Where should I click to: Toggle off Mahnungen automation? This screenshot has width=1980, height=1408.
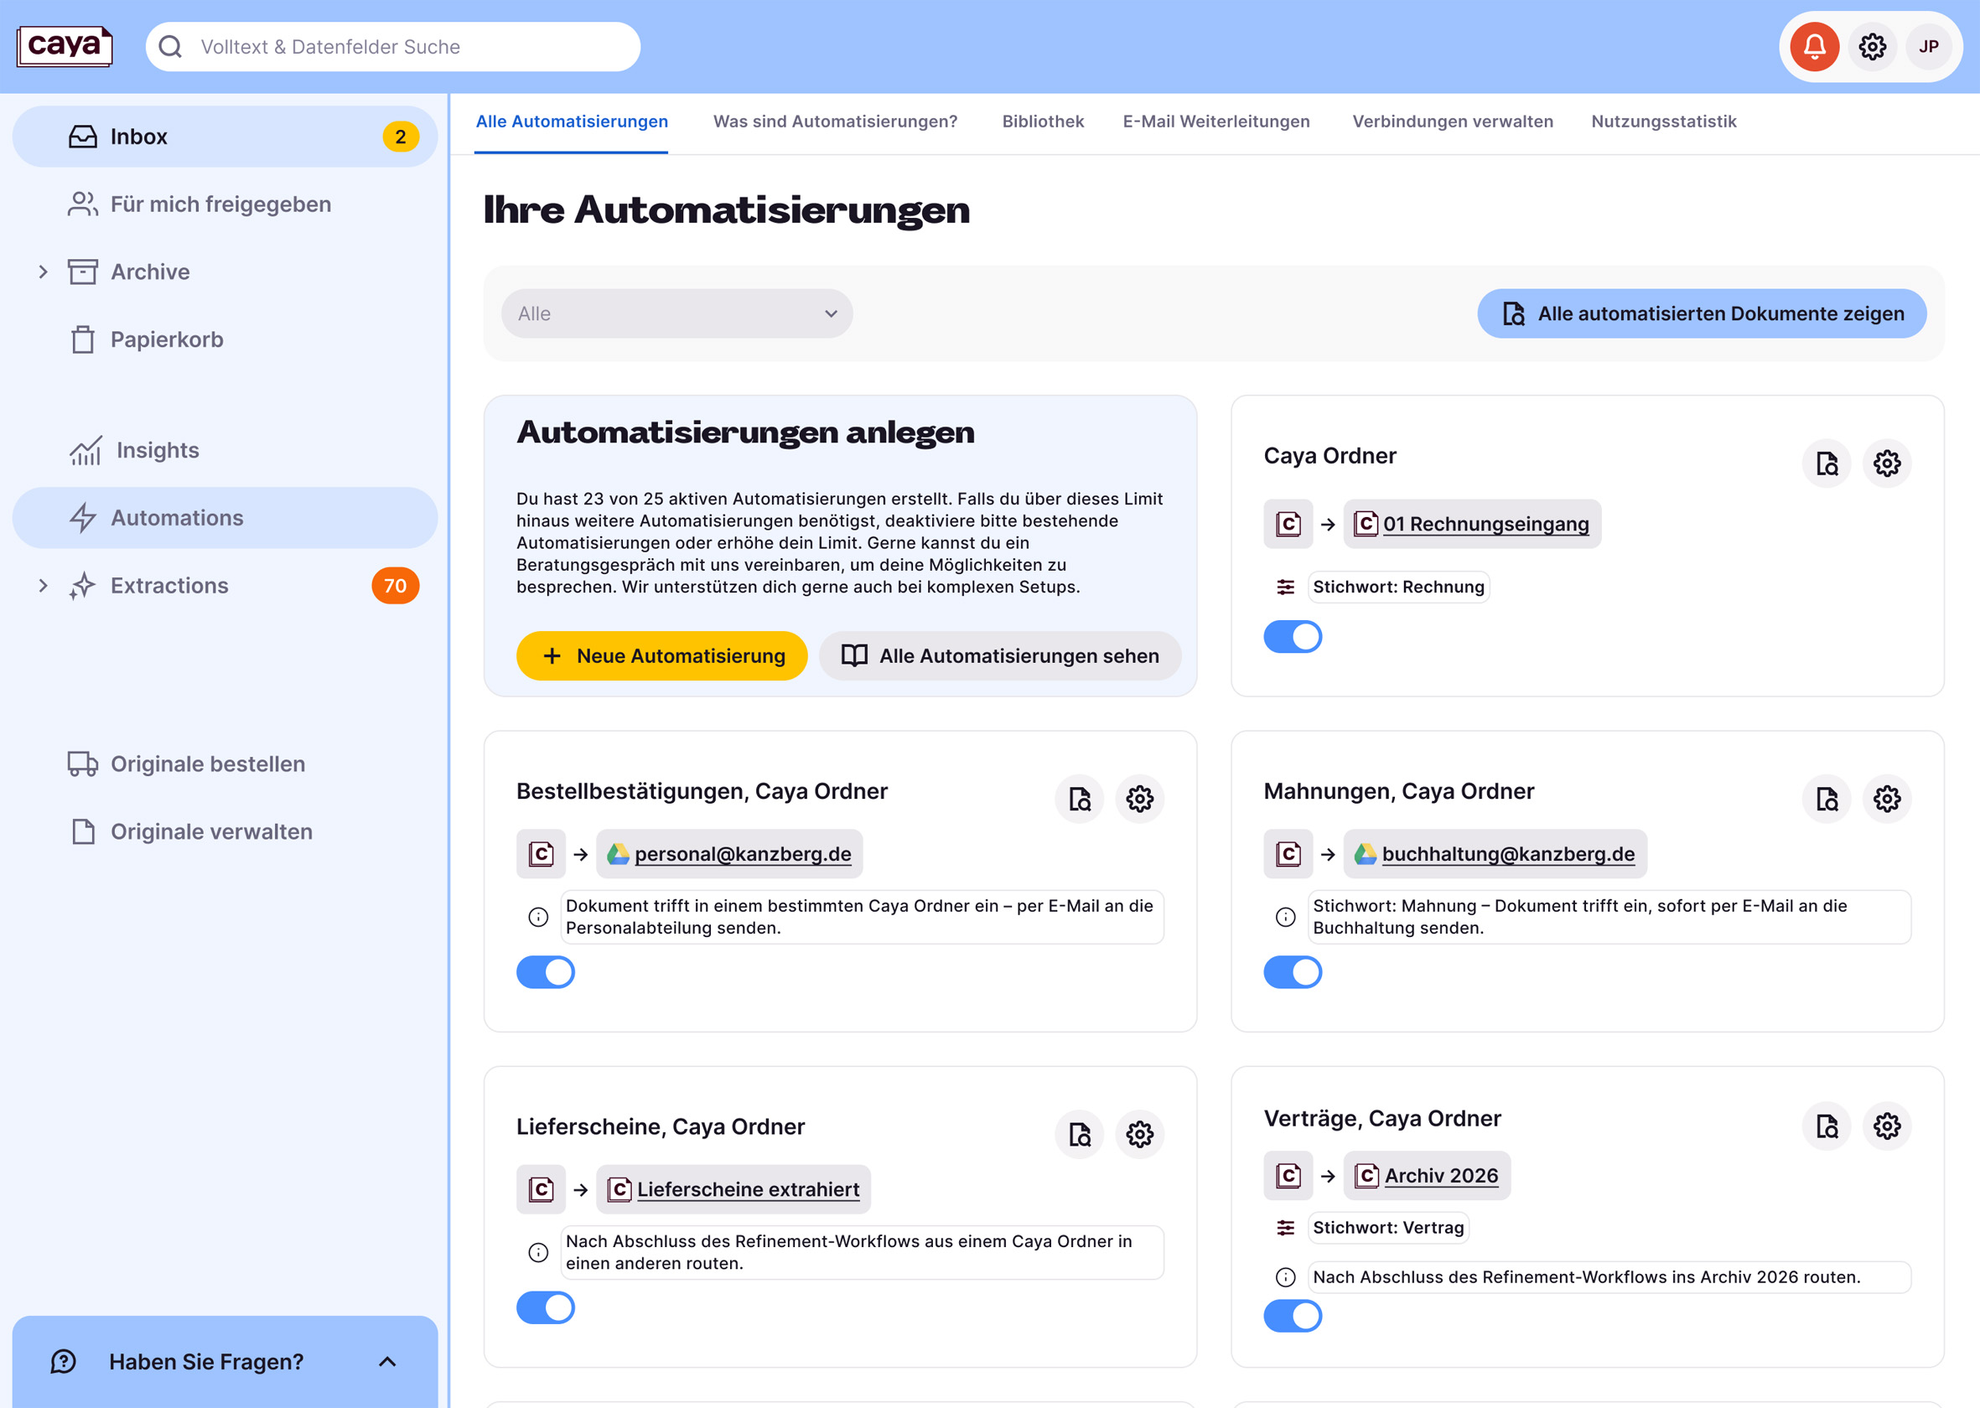pyautogui.click(x=1293, y=972)
